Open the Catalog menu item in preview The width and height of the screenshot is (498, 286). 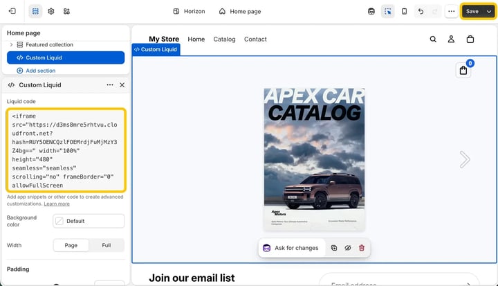pyautogui.click(x=224, y=39)
